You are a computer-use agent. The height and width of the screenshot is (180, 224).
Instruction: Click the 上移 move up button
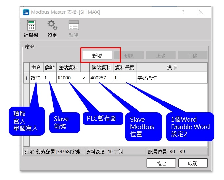coord(161,55)
